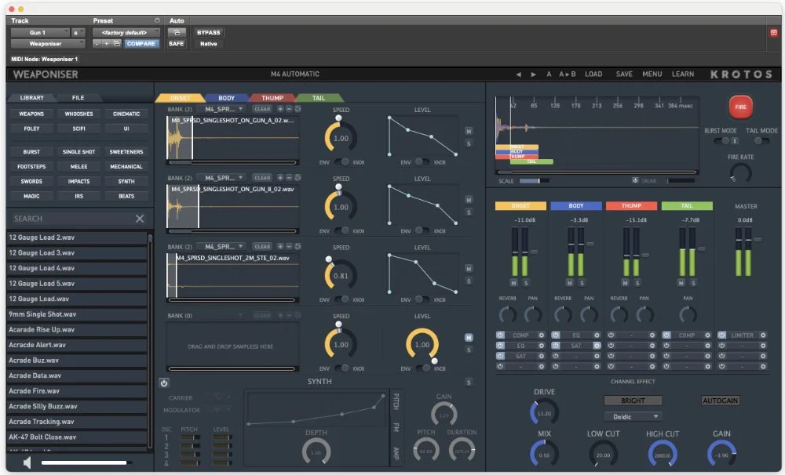The image size is (785, 475).
Task: Go to next preset with right arrow
Action: [x=533, y=74]
